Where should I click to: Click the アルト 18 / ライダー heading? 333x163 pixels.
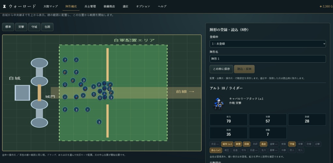click(x=226, y=88)
